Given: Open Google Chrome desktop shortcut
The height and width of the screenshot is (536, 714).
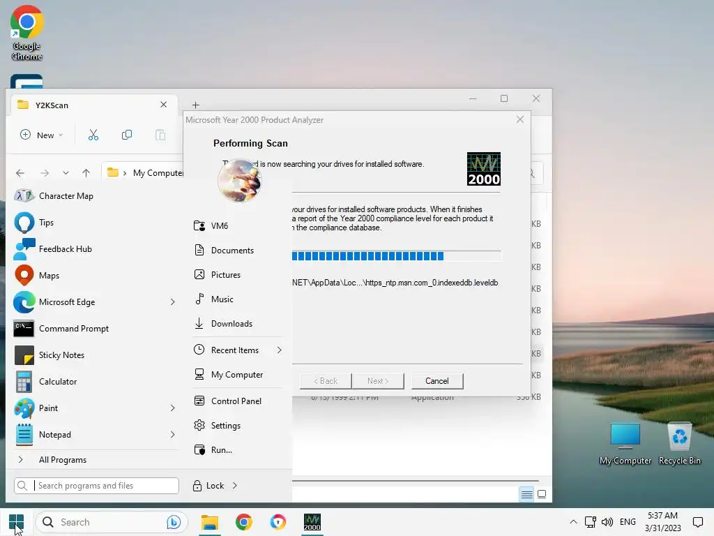Looking at the screenshot, I should [27, 33].
